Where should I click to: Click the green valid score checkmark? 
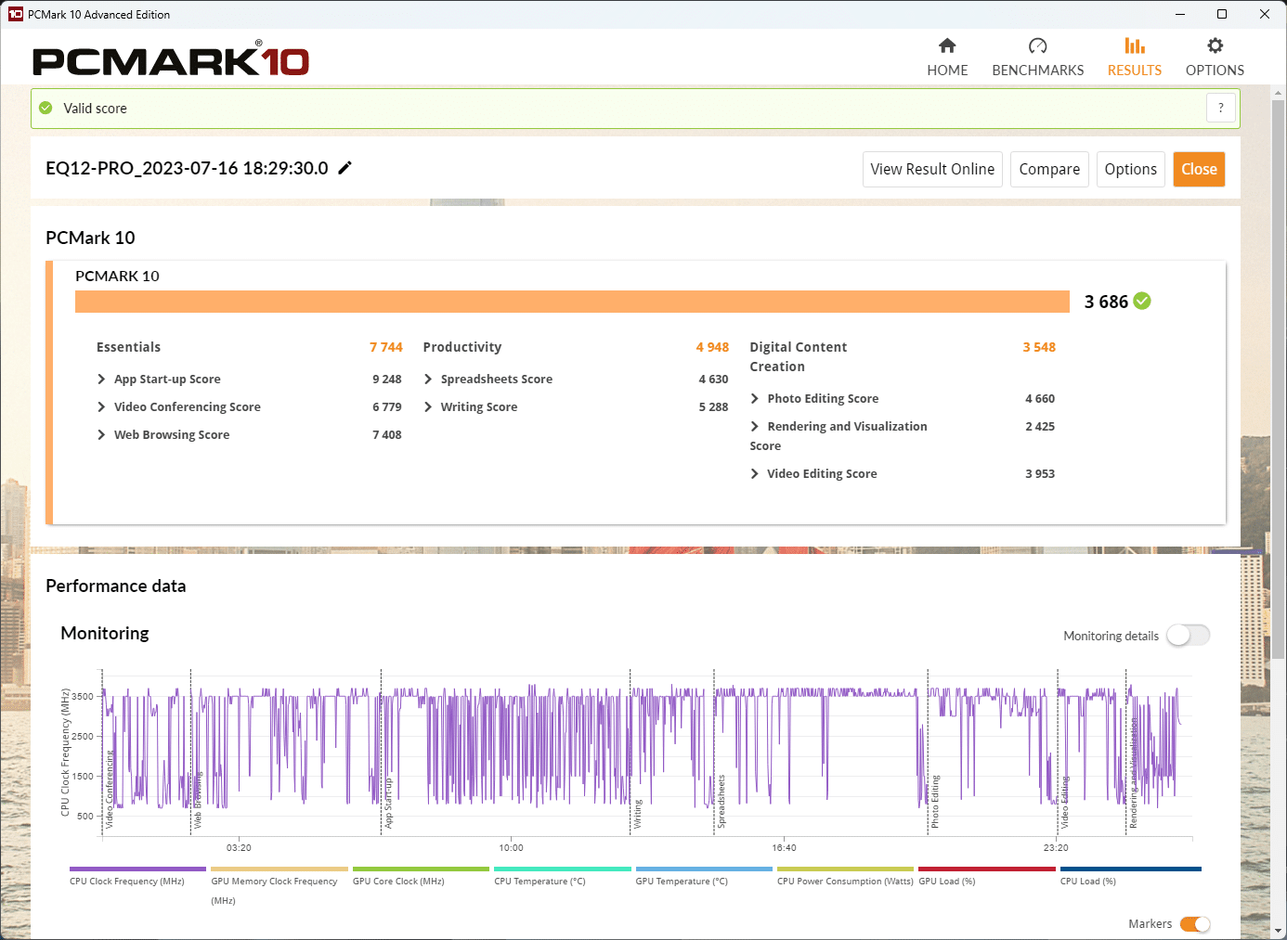click(45, 109)
